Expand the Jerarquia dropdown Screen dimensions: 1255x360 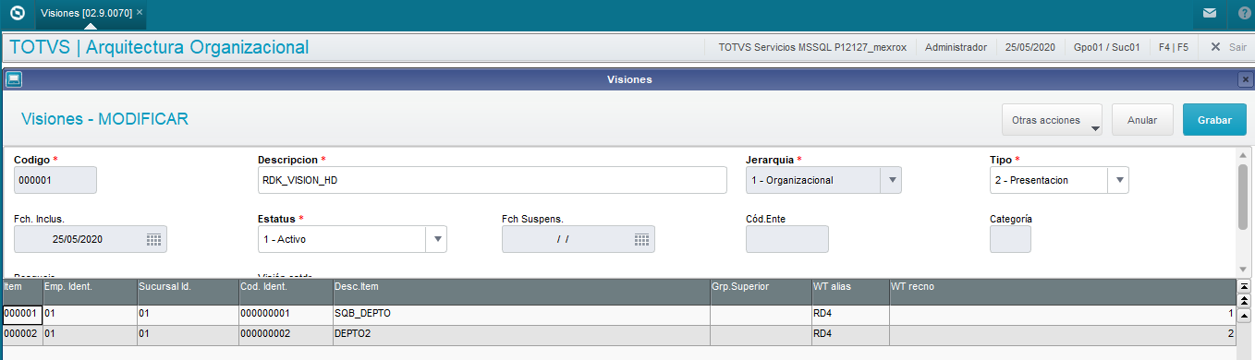[x=890, y=180]
